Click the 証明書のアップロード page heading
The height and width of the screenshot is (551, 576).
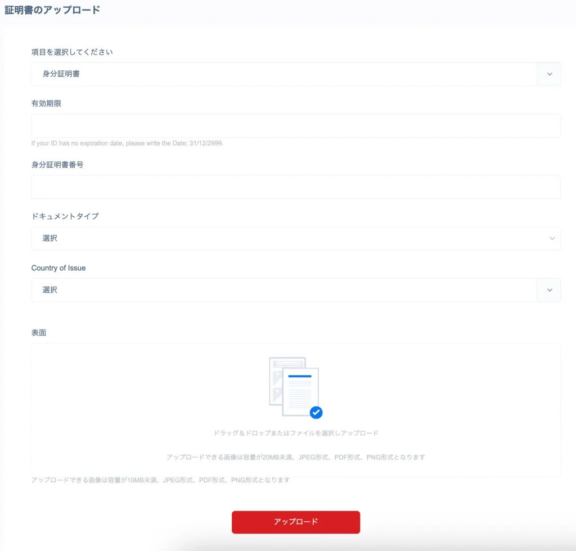tap(53, 10)
